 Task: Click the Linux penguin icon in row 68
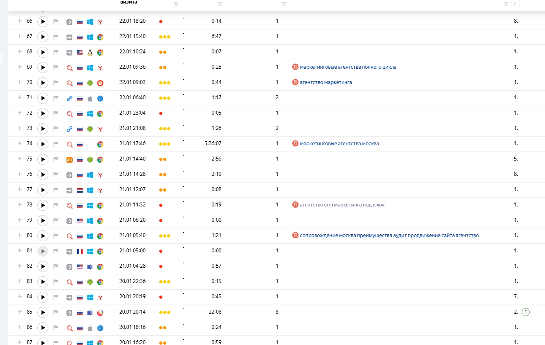click(90, 53)
